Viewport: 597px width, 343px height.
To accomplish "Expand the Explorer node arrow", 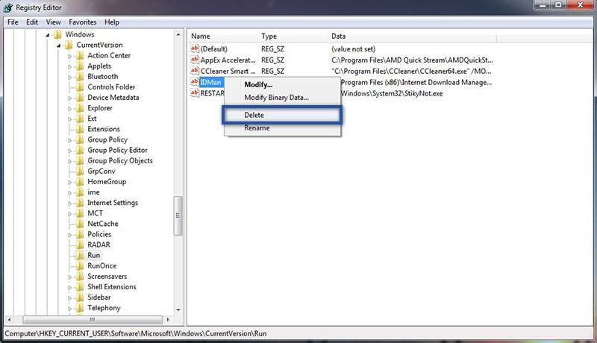I will point(69,109).
